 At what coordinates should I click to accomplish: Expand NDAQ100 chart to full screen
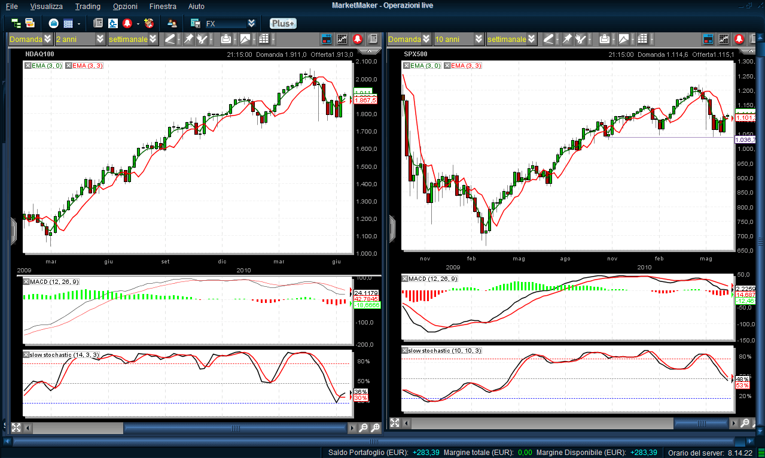coord(16,427)
